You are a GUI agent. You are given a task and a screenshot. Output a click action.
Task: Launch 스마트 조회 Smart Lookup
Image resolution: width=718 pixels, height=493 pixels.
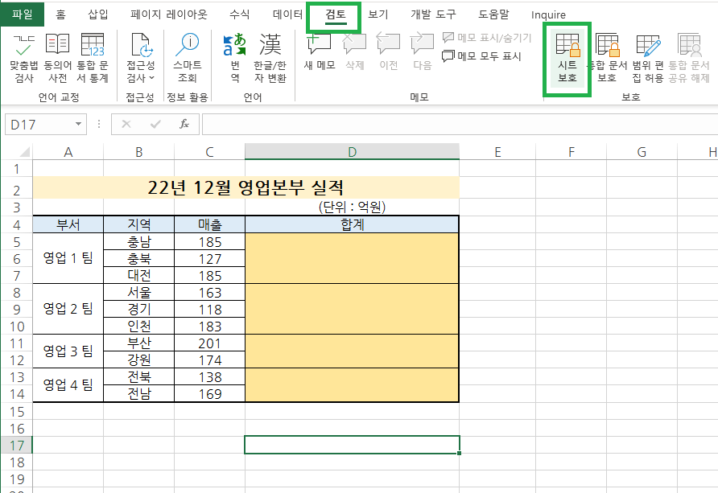[x=187, y=55]
